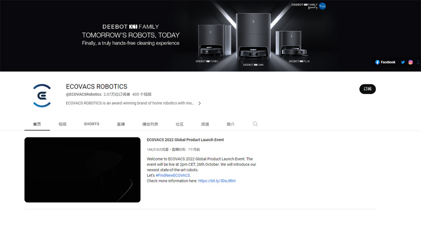The height and width of the screenshot is (237, 421).
Task: Click the ECOVACS channel avatar logo
Action: [42, 95]
